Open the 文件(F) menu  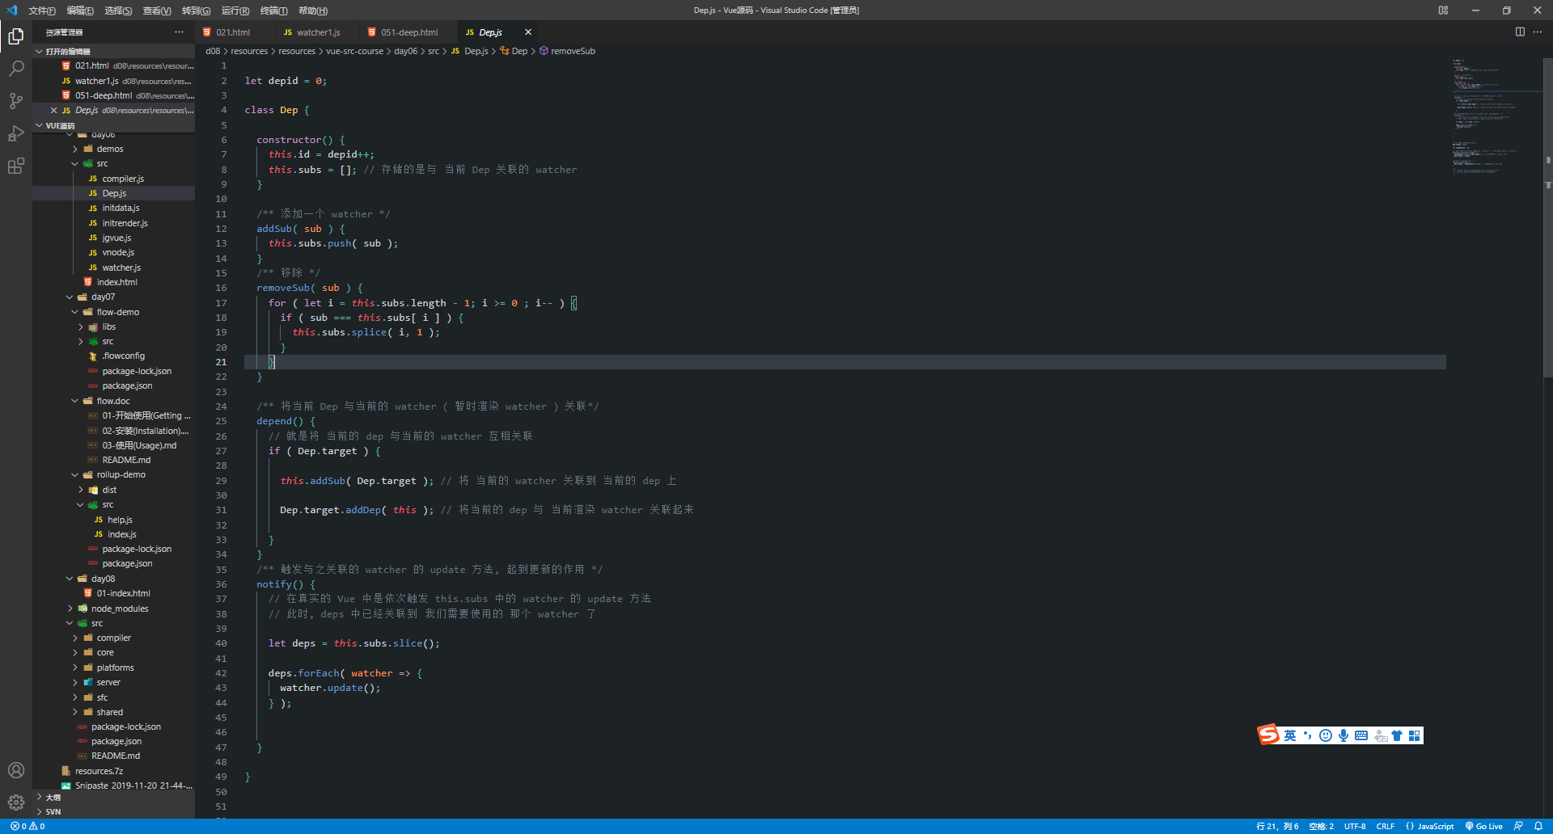coord(42,11)
